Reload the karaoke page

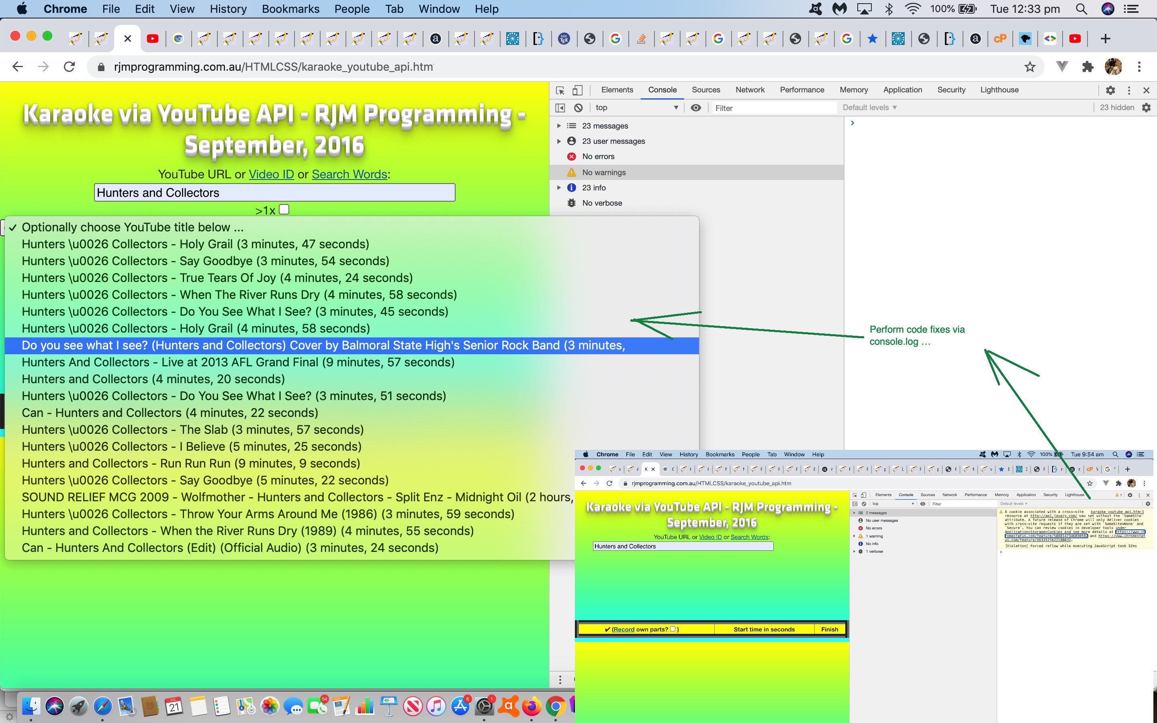tap(70, 66)
